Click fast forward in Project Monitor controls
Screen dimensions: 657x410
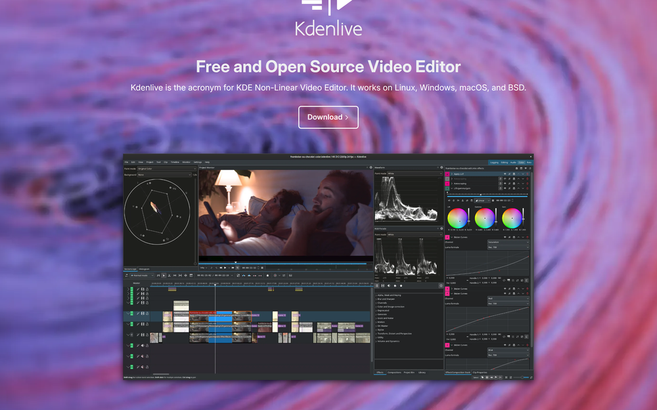tap(233, 268)
